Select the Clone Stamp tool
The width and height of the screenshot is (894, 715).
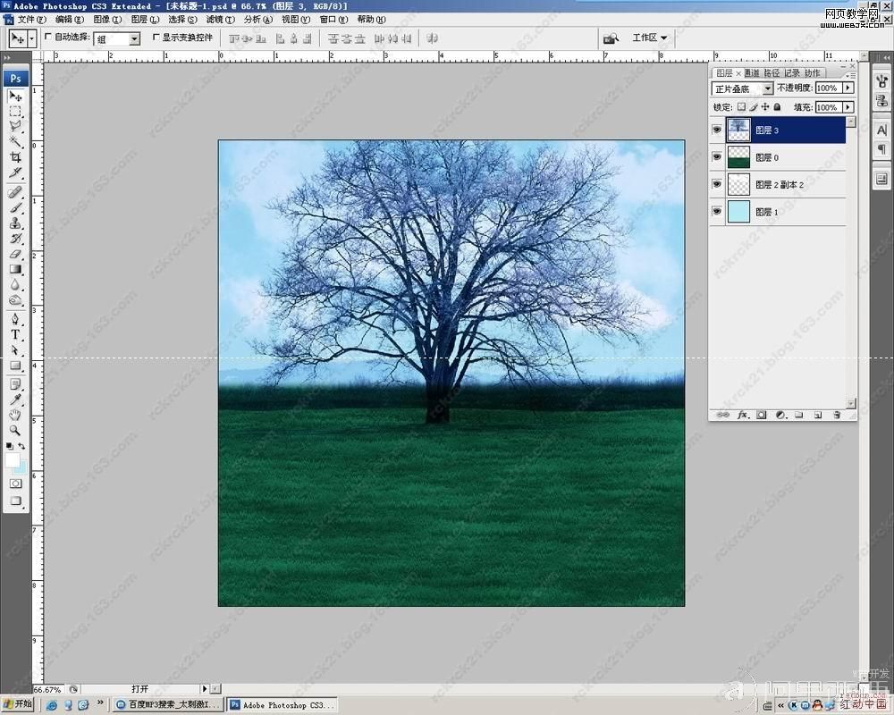pyautogui.click(x=15, y=223)
